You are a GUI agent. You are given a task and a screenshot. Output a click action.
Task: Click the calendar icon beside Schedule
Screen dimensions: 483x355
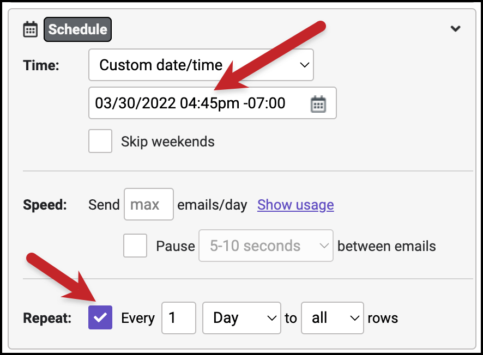coord(30,29)
